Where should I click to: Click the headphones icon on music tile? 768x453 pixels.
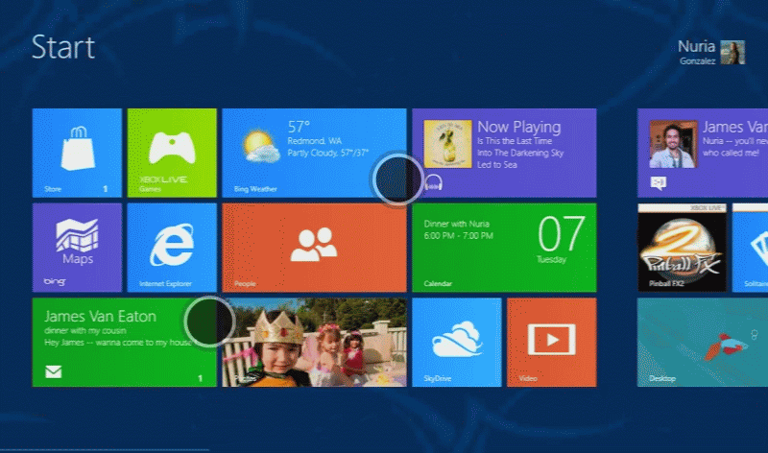pyautogui.click(x=434, y=182)
